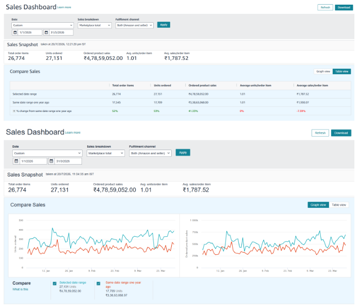Open the end date calendar icon in lower dashboard
Image resolution: width=358 pixels, height=308 pixels.
tap(52, 161)
